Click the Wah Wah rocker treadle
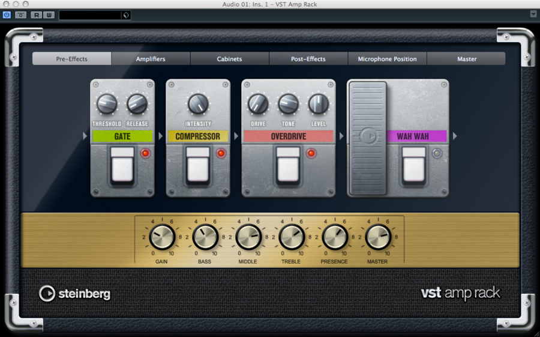Screen dimensions: 540x337 tap(368, 138)
